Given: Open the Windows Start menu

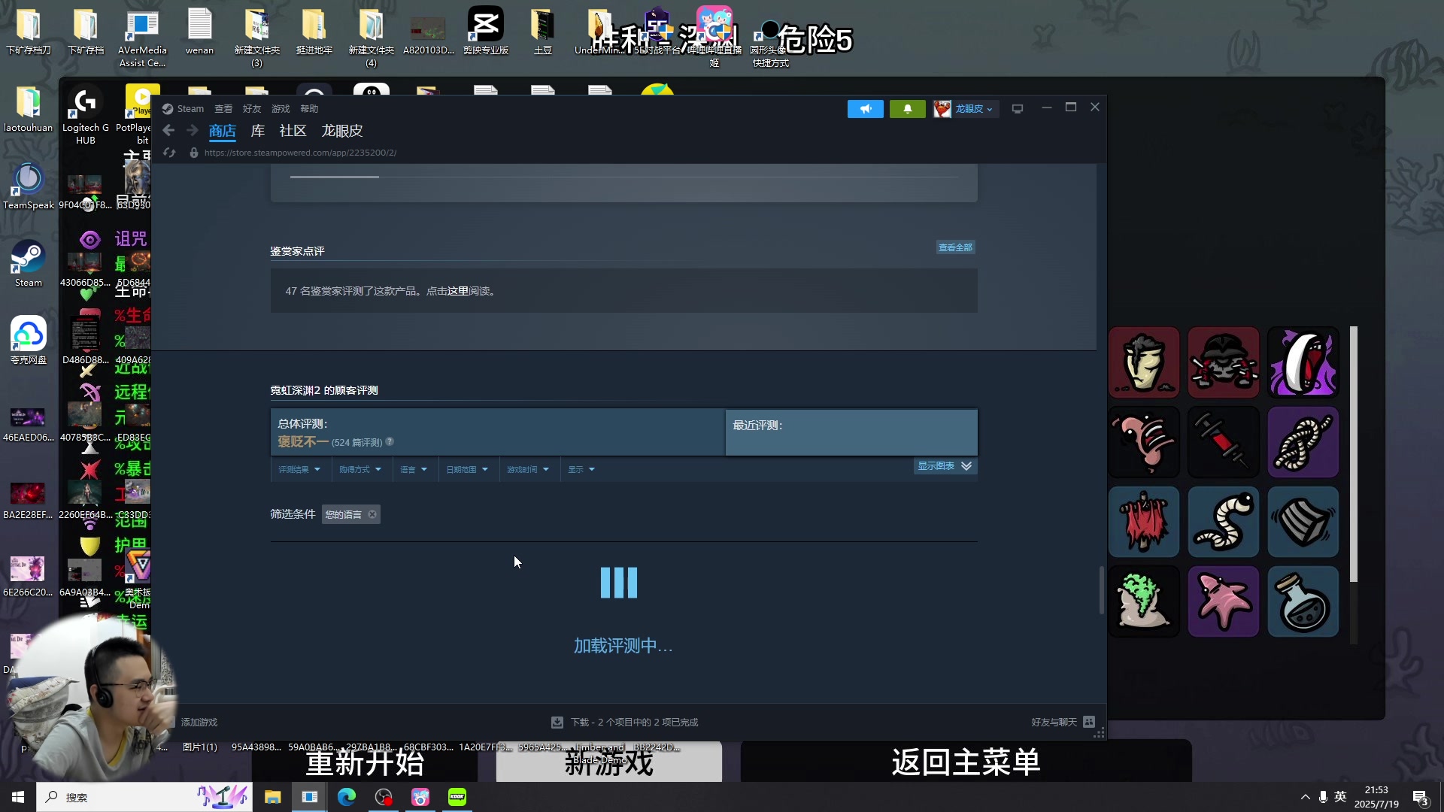Looking at the screenshot, I should (x=18, y=797).
